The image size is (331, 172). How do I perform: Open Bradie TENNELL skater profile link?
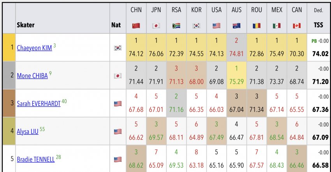point(35,159)
